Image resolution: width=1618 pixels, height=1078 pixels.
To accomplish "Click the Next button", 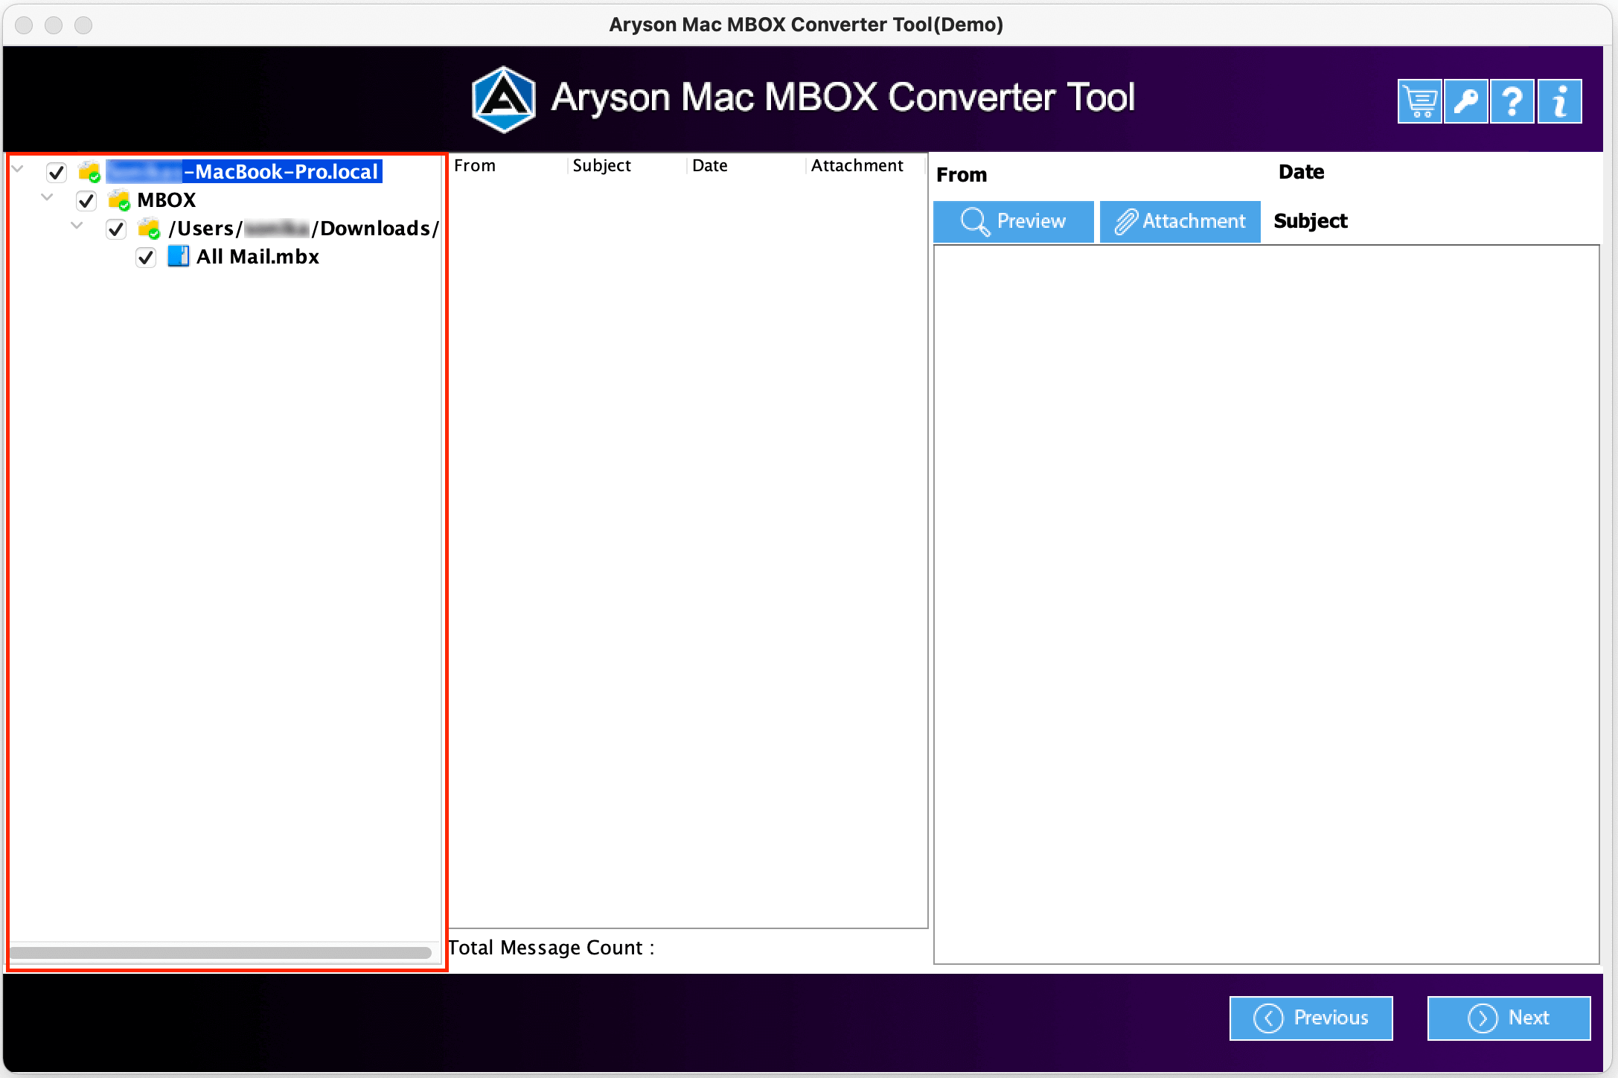I will [1509, 1018].
